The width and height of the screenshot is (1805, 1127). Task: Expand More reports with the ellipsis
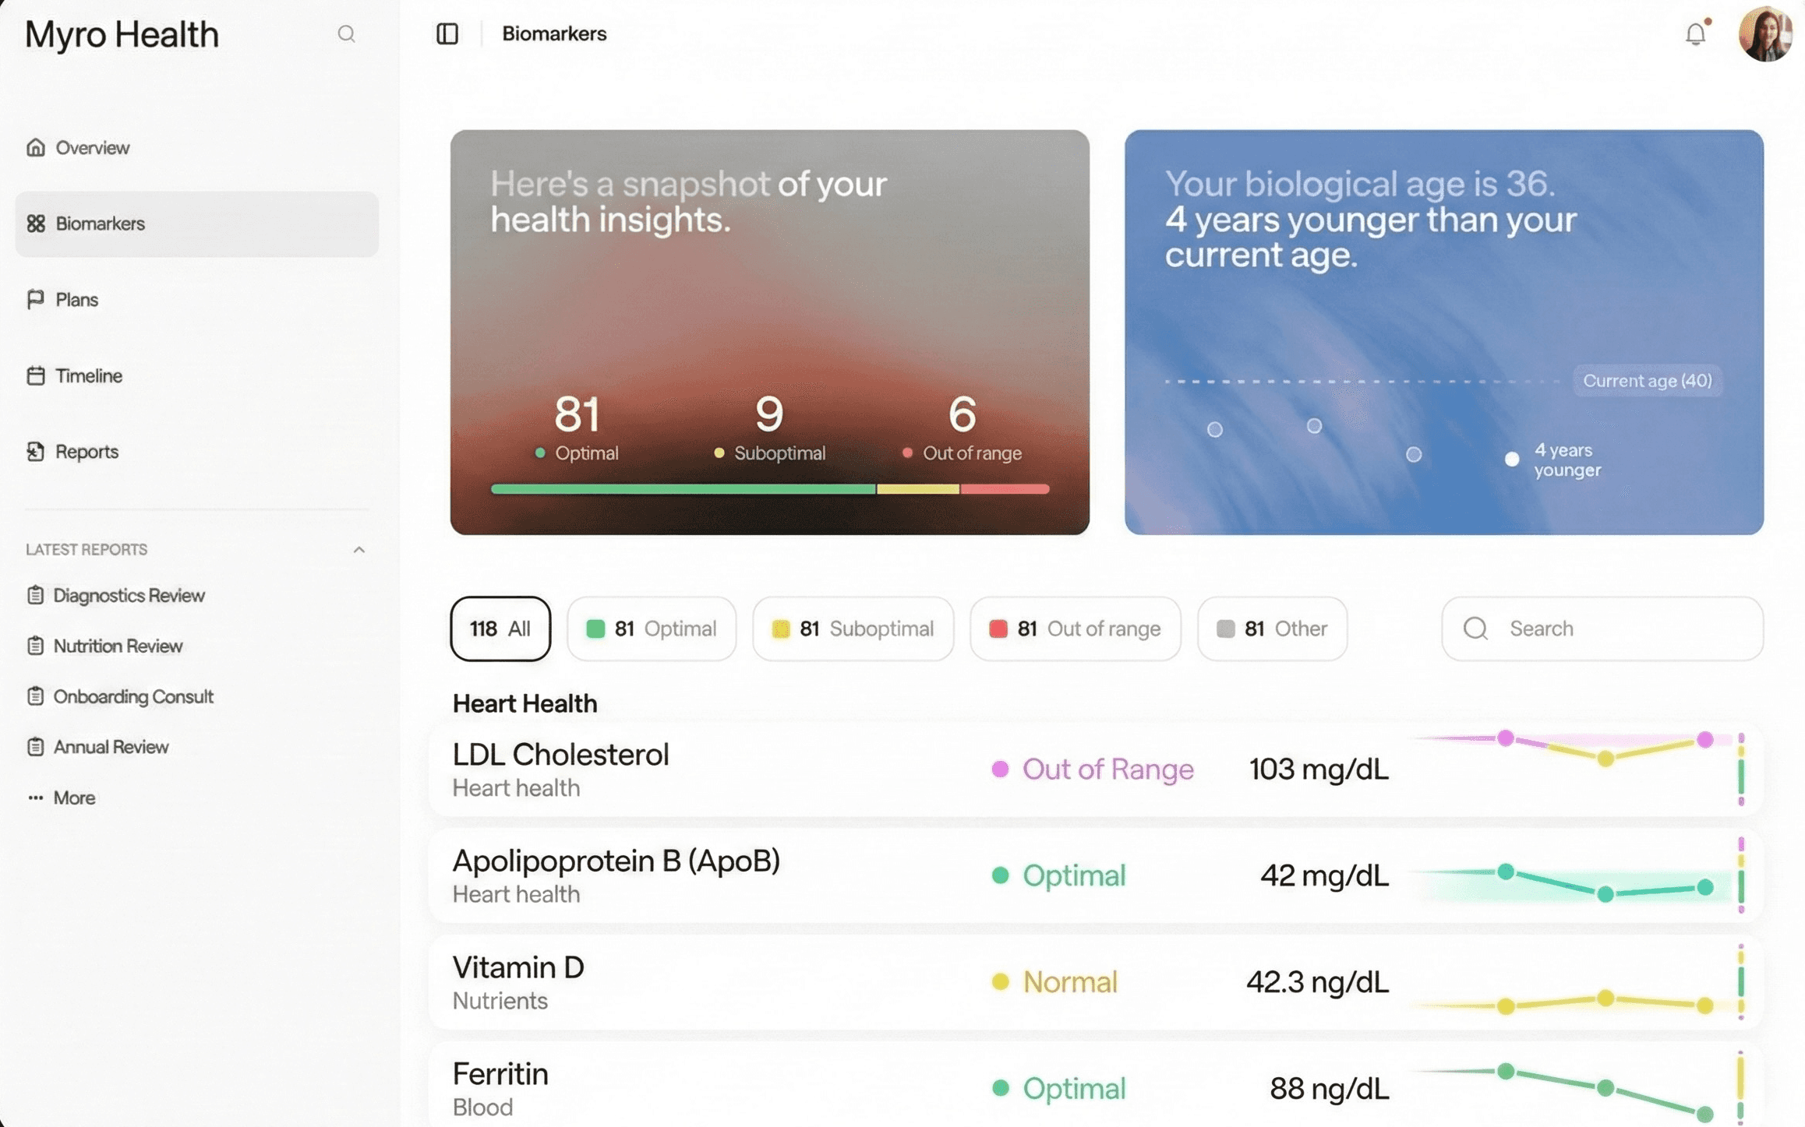(35, 798)
